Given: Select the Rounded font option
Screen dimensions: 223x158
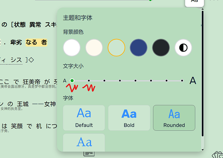Looking at the screenshot, I should (174, 118).
